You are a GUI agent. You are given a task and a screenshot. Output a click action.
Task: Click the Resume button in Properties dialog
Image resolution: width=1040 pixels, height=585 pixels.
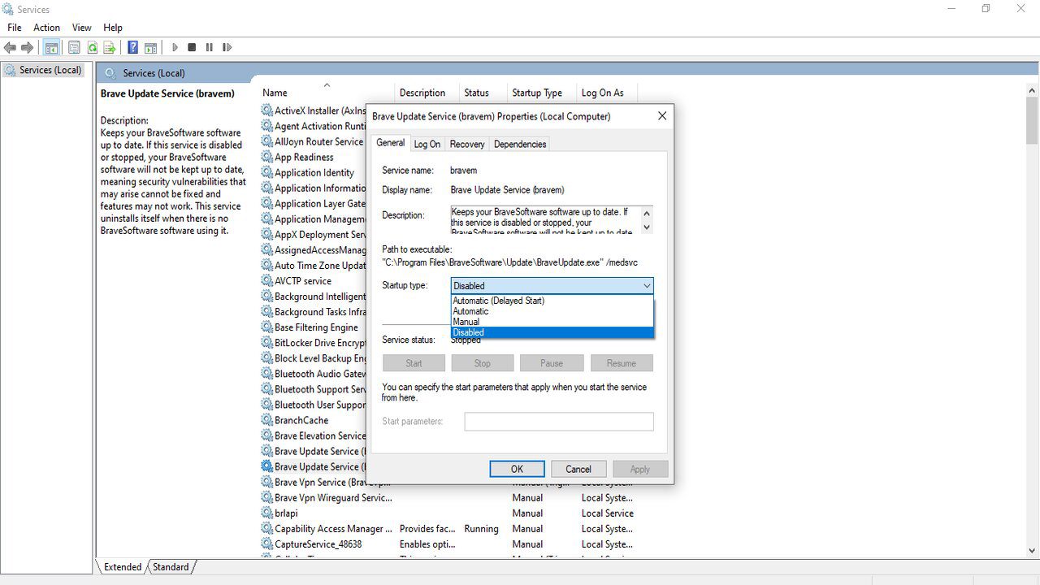click(x=621, y=363)
